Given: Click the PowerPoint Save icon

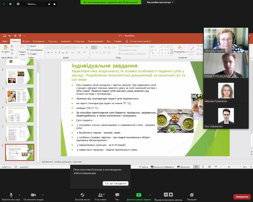Looking at the screenshot, I should point(4,36).
